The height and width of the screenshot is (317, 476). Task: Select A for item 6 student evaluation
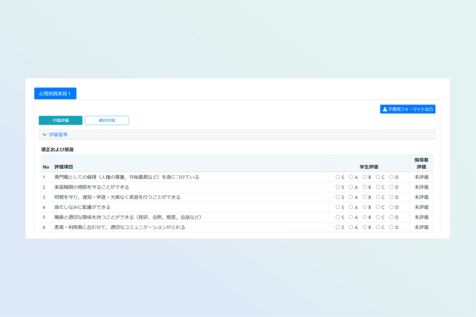tap(351, 227)
